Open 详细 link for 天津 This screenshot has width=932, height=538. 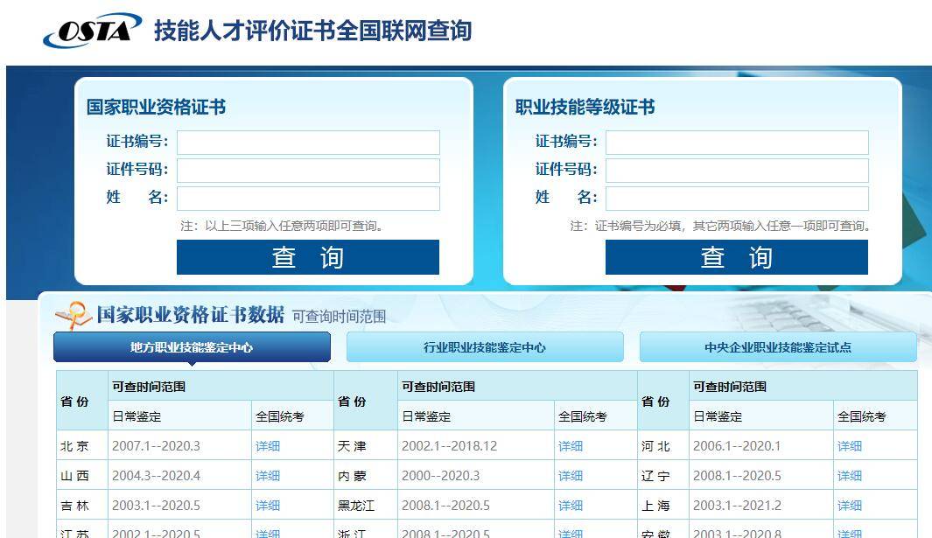point(571,446)
